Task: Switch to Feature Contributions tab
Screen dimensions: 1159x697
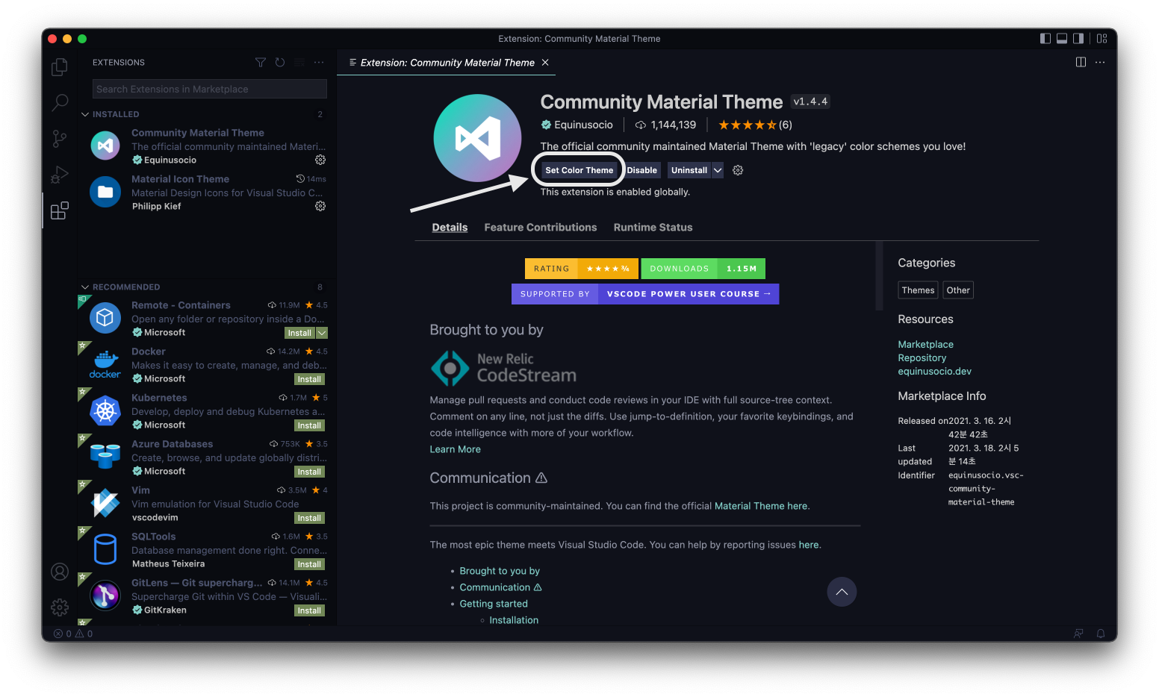Action: point(541,228)
